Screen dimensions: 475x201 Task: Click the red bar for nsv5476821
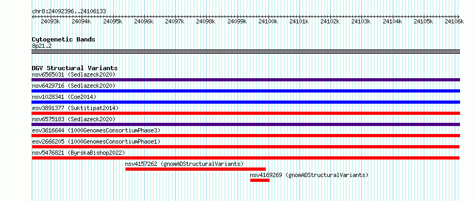246,158
